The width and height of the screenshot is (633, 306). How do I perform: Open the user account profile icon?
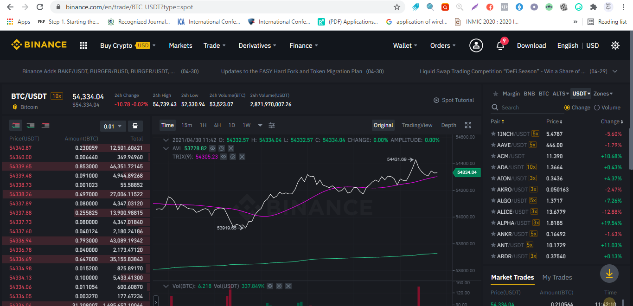pos(476,45)
